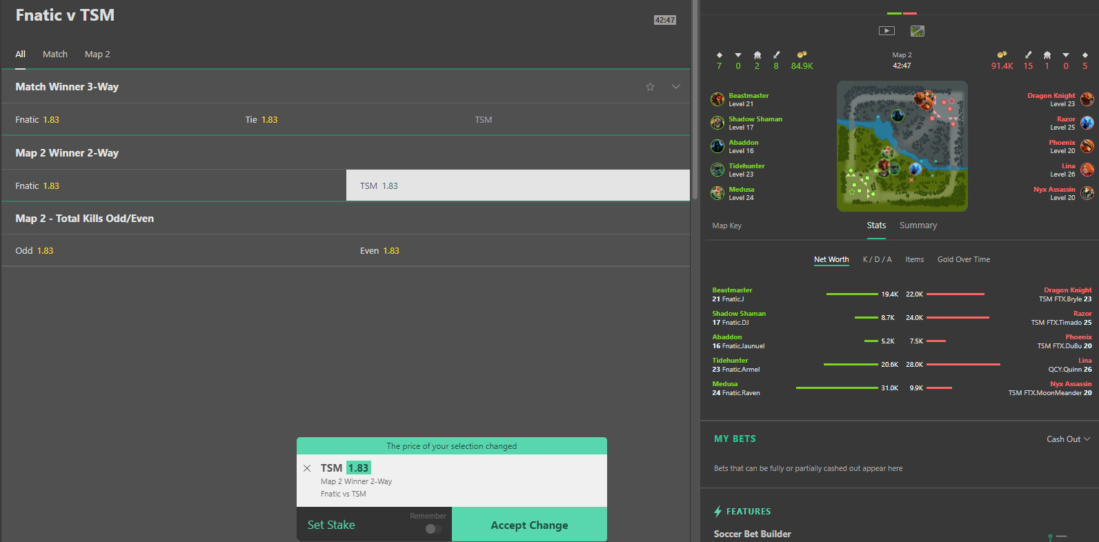This screenshot has width=1099, height=542.
Task: Click the Abaddon hero portrait
Action: point(717,146)
